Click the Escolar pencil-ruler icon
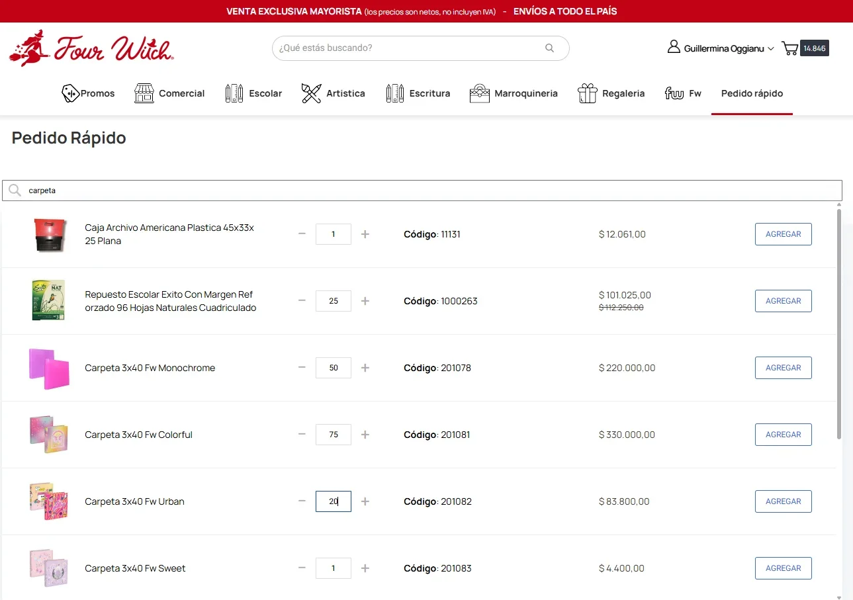 [x=234, y=93]
